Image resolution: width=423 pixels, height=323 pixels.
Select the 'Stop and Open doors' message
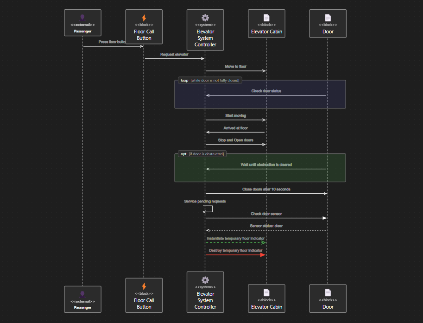tap(235, 140)
